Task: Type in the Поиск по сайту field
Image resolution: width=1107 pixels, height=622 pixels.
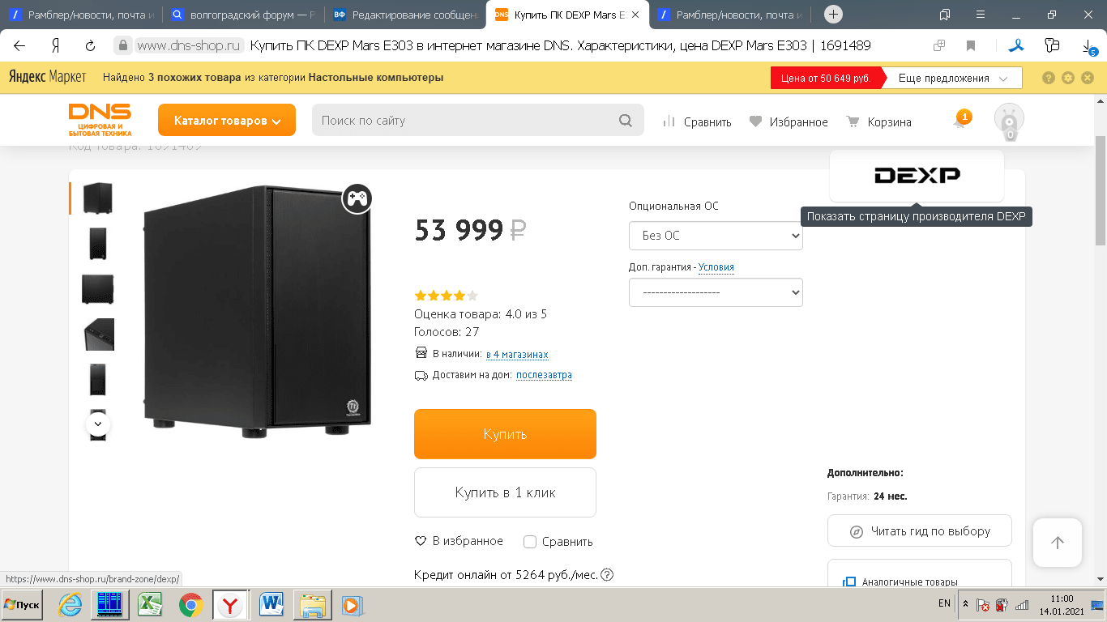Action: click(x=462, y=121)
